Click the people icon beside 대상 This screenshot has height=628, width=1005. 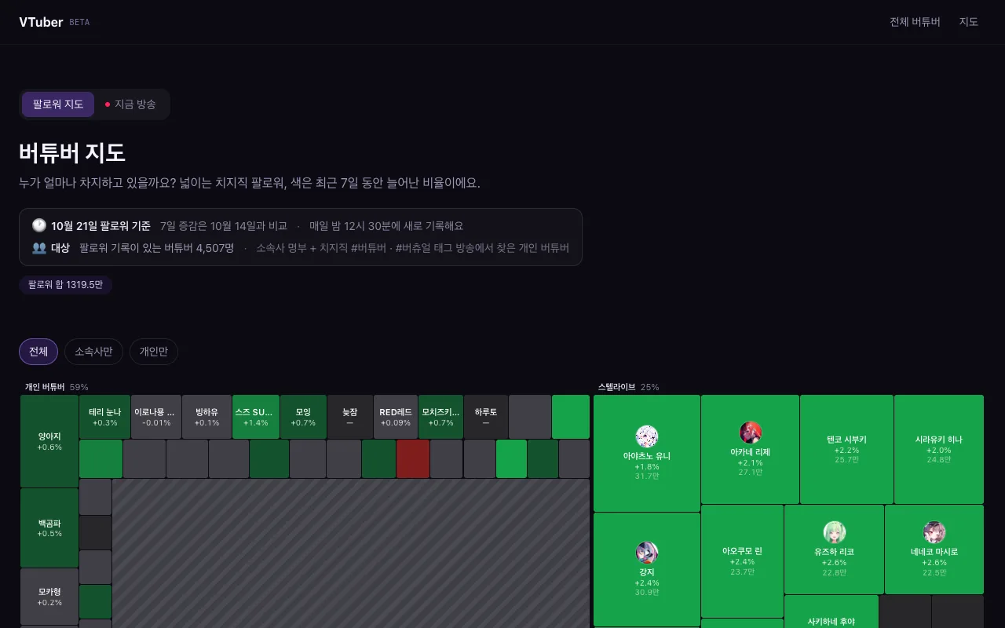click(x=39, y=247)
